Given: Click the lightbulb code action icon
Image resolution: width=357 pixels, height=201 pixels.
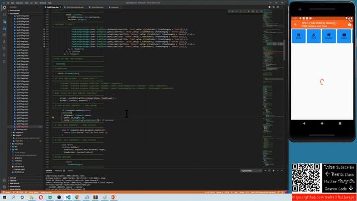Looking at the screenshot, I should coord(53,118).
